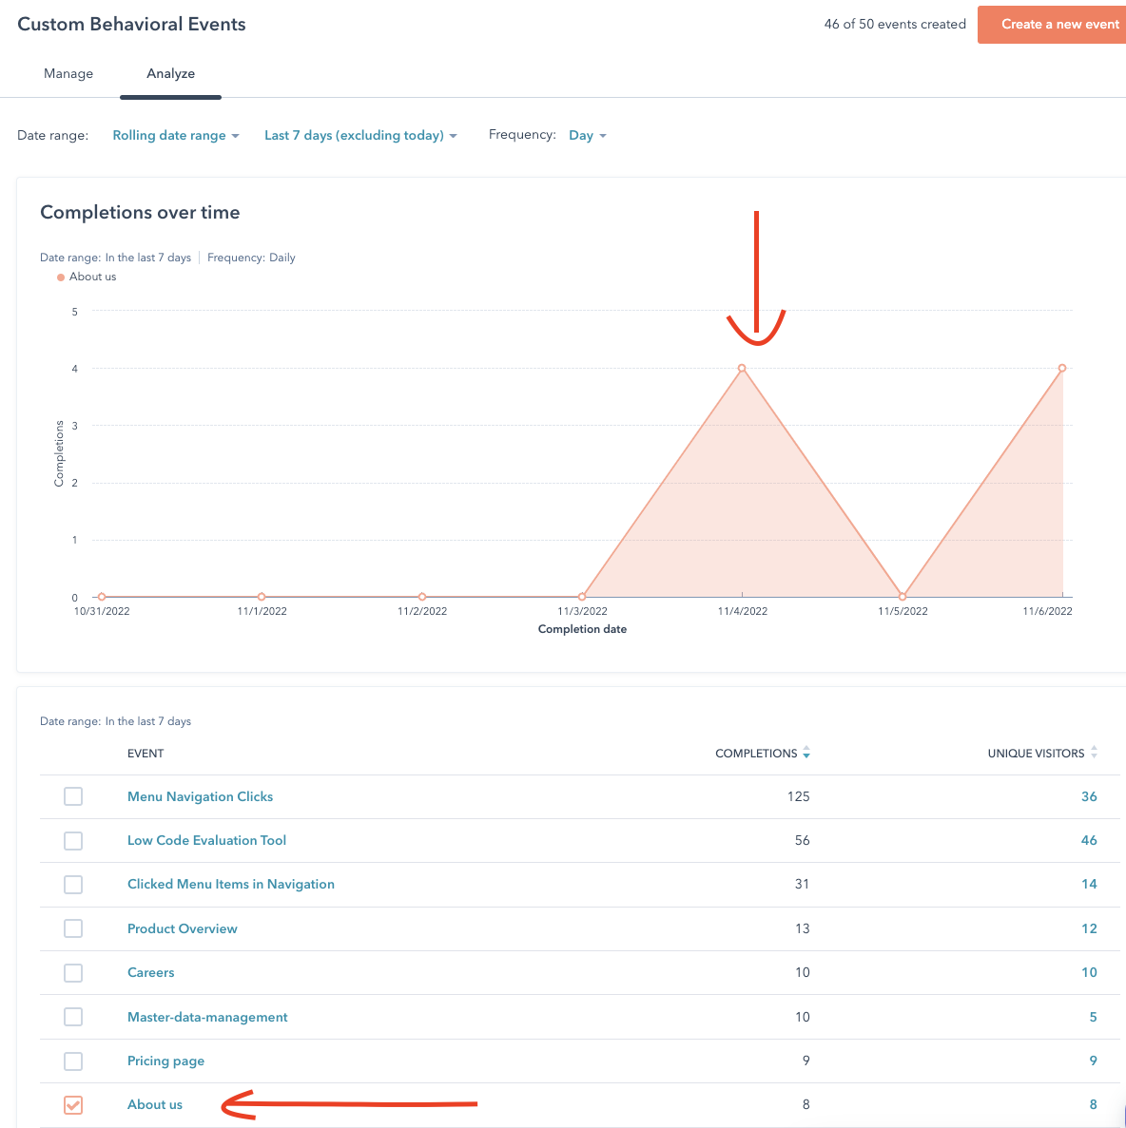This screenshot has height=1128, width=1126.
Task: Click the 11/4/2022 data point on chart
Action: pyautogui.click(x=742, y=368)
